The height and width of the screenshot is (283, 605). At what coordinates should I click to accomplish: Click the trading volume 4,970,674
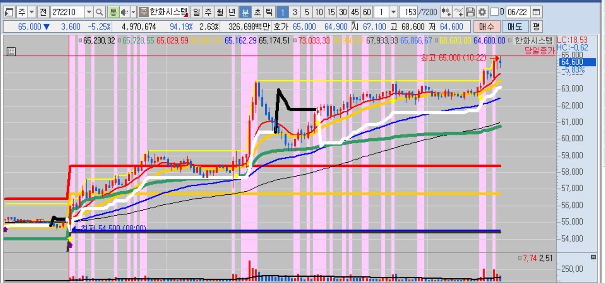pyautogui.click(x=139, y=27)
